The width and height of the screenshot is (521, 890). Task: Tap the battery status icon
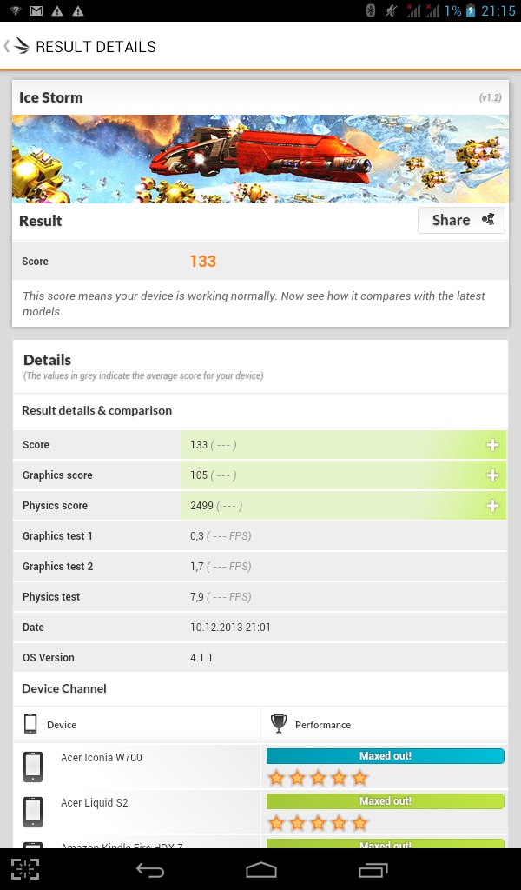click(x=472, y=10)
